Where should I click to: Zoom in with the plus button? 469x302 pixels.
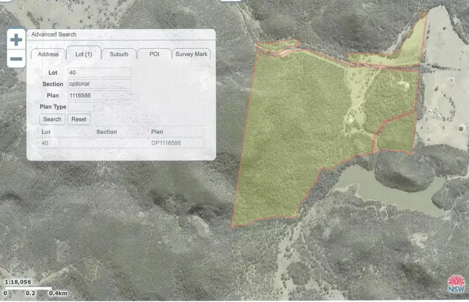[16, 40]
